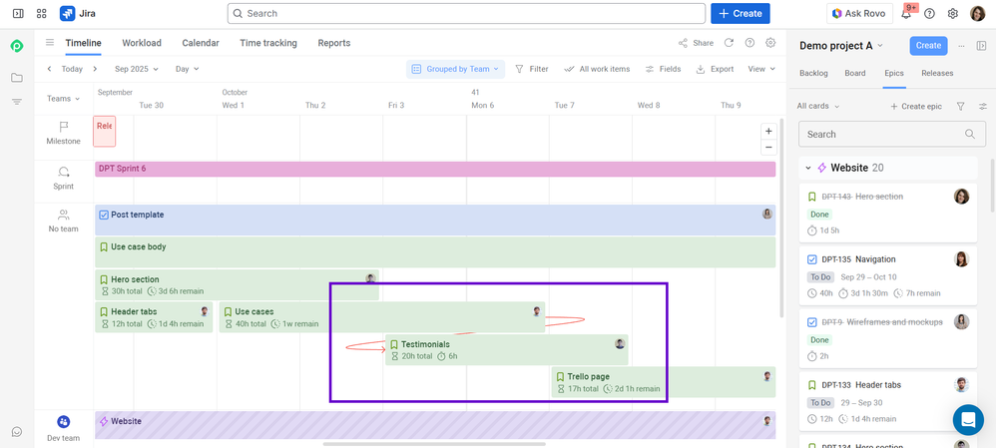The height and width of the screenshot is (448, 996).
Task: Open the feedback chat icon in left rail
Action: (x=17, y=431)
